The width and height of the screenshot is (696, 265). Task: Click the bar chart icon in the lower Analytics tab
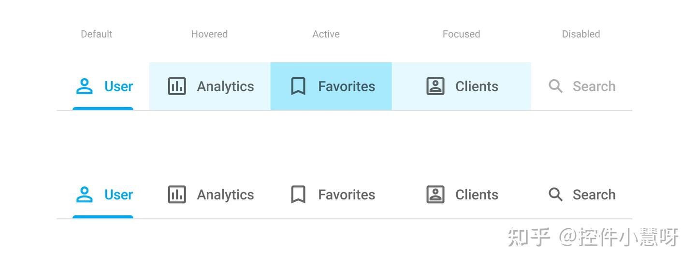(177, 195)
